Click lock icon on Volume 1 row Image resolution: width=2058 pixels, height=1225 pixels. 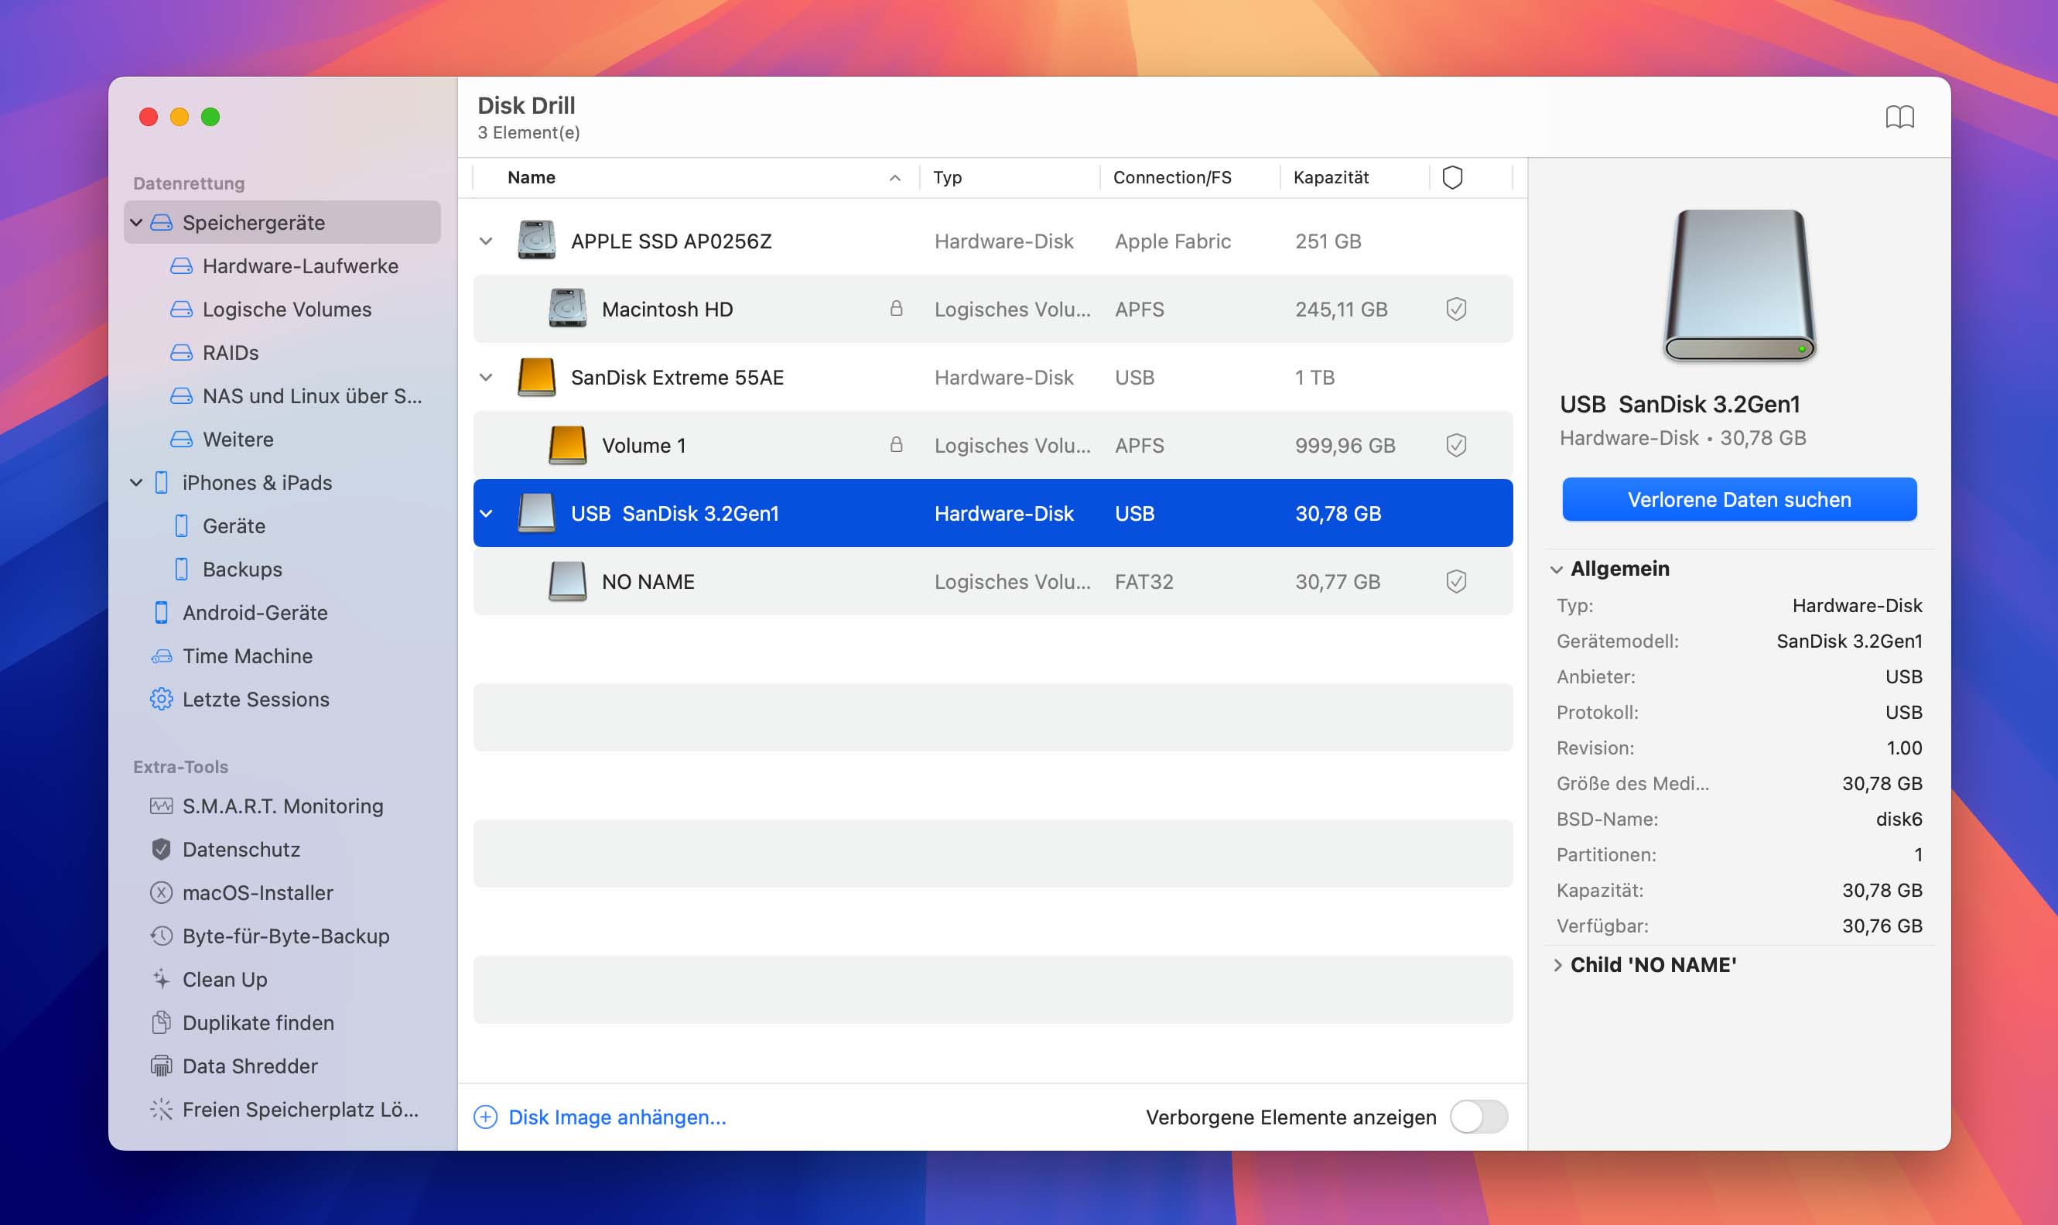click(x=895, y=445)
